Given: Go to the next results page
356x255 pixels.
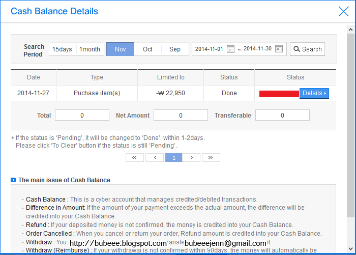Looking at the screenshot, I should pyautogui.click(x=191, y=158).
